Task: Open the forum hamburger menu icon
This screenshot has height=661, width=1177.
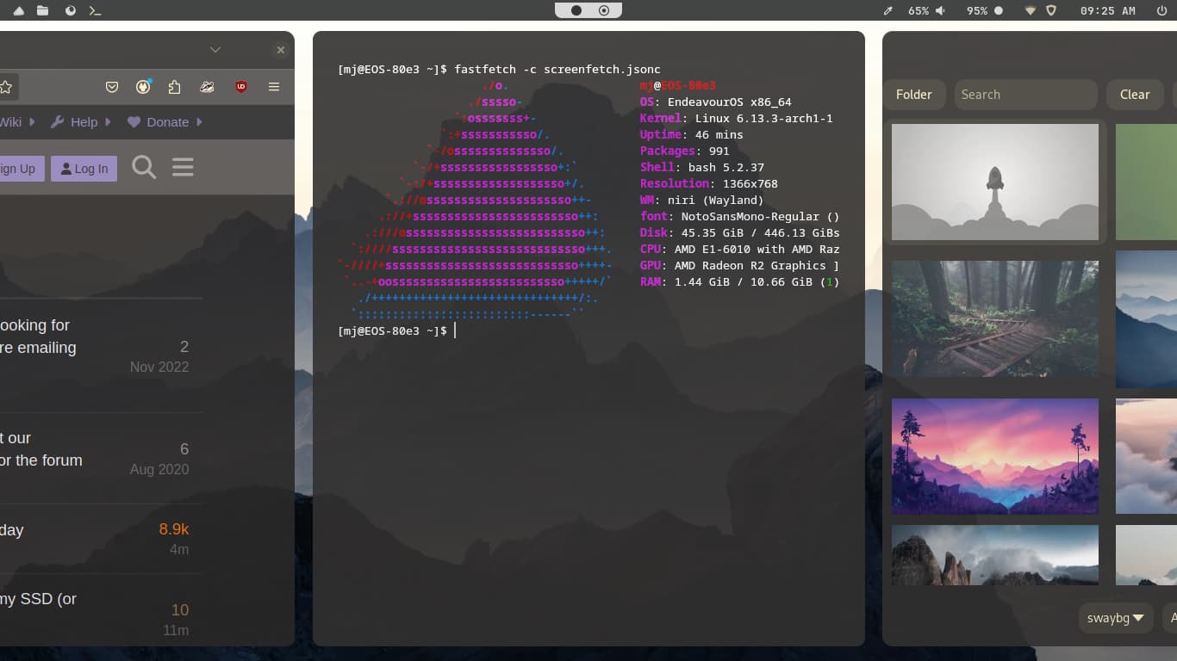Action: [183, 167]
